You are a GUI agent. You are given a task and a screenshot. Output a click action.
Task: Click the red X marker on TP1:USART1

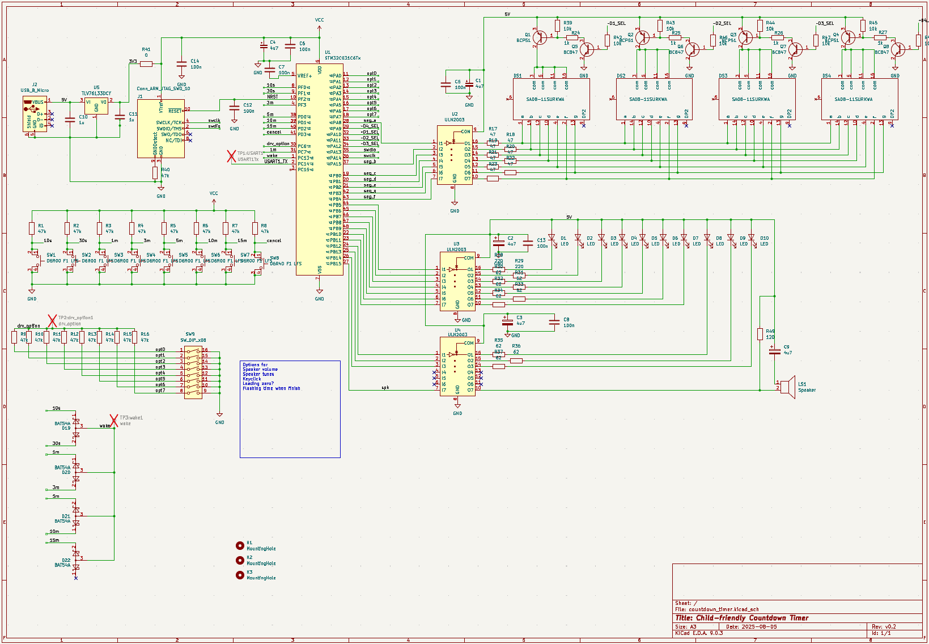point(231,156)
